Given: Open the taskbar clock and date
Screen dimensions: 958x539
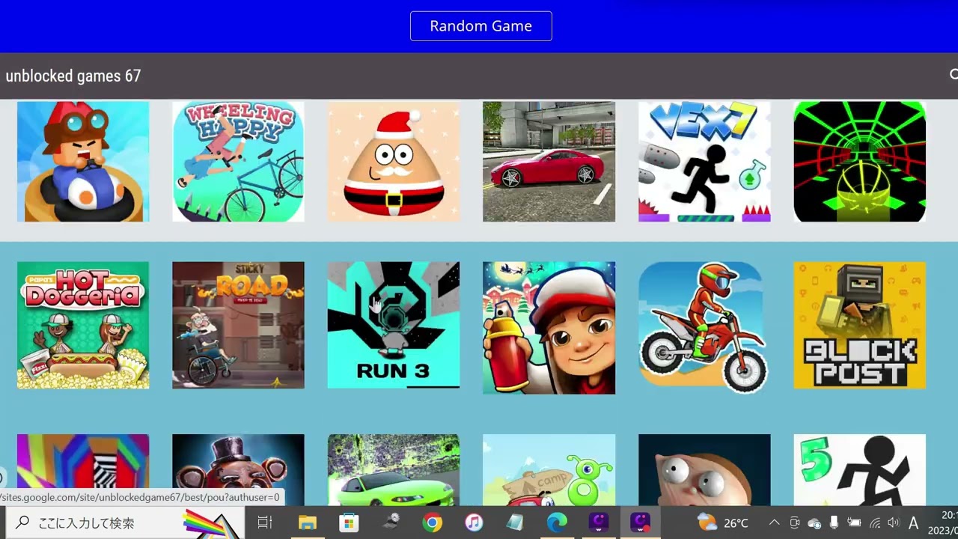Looking at the screenshot, I should click(x=943, y=523).
